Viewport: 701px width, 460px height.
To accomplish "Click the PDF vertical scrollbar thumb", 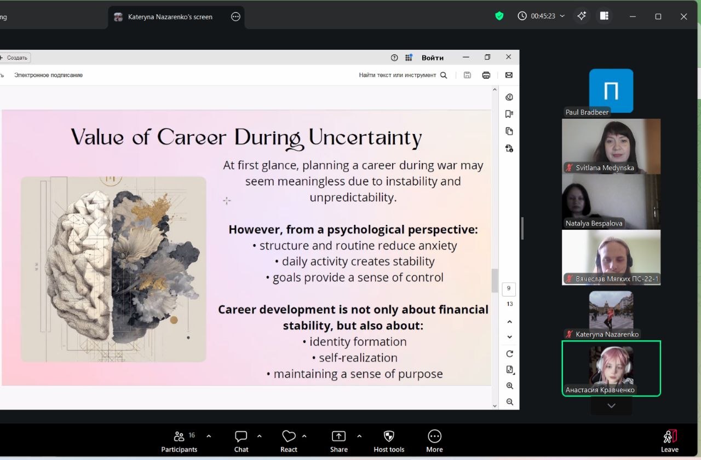I will (x=495, y=281).
